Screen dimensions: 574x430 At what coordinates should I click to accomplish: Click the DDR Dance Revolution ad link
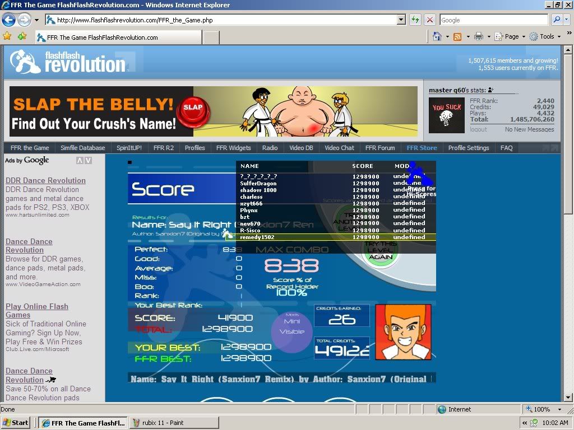click(x=45, y=180)
